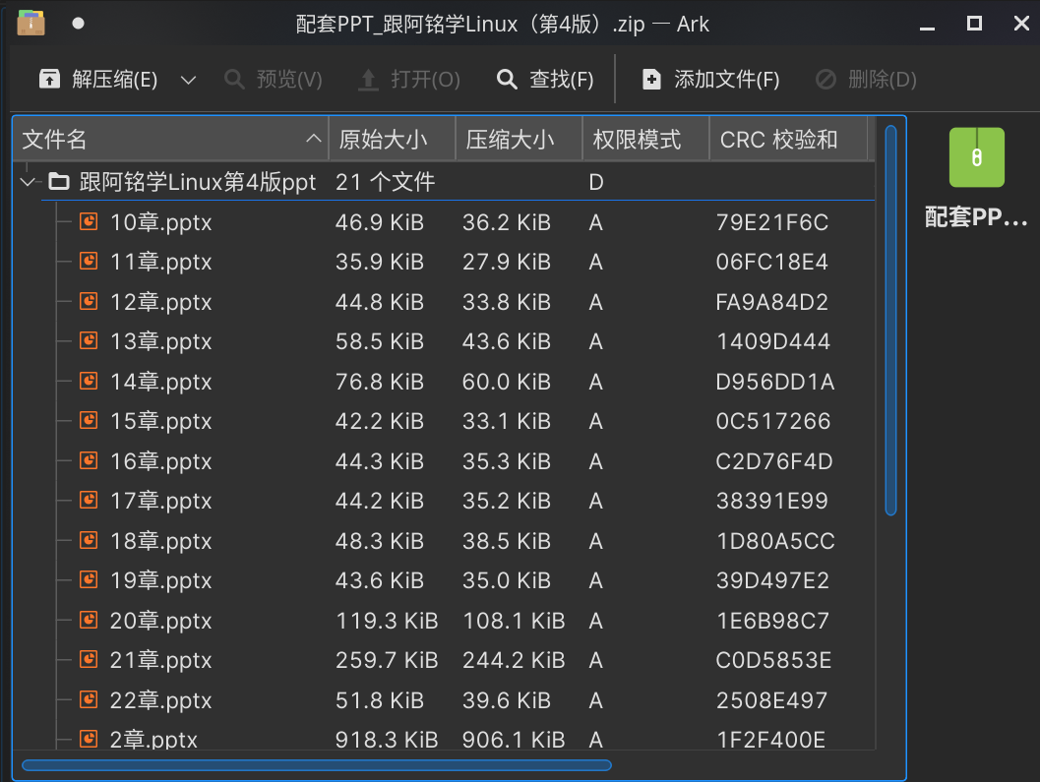Click the find (查找) search icon
Image resolution: width=1040 pixels, height=782 pixels.
point(507,80)
